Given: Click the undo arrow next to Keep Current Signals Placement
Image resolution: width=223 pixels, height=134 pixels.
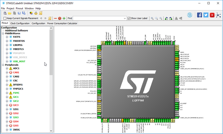Looking at the screenshot, I should pos(41,18).
